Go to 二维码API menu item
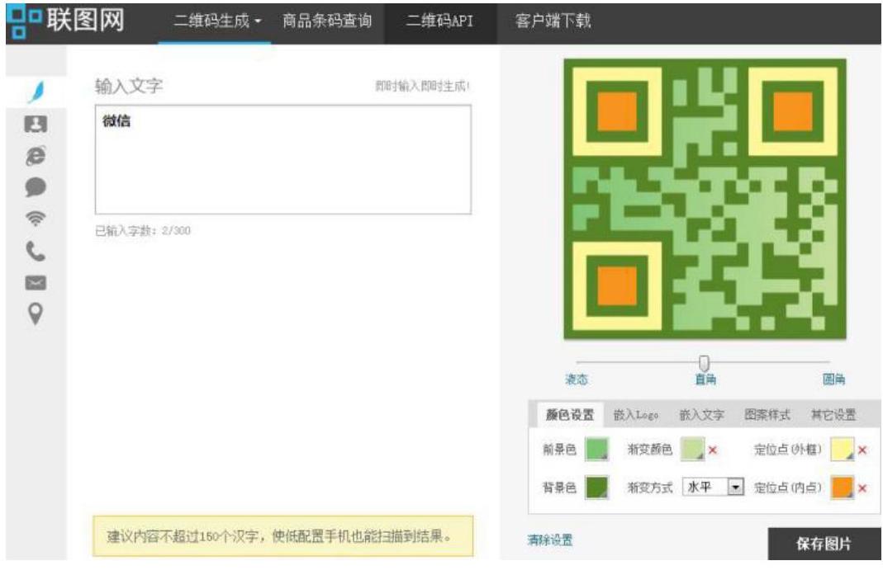The height and width of the screenshot is (575, 883). click(439, 21)
